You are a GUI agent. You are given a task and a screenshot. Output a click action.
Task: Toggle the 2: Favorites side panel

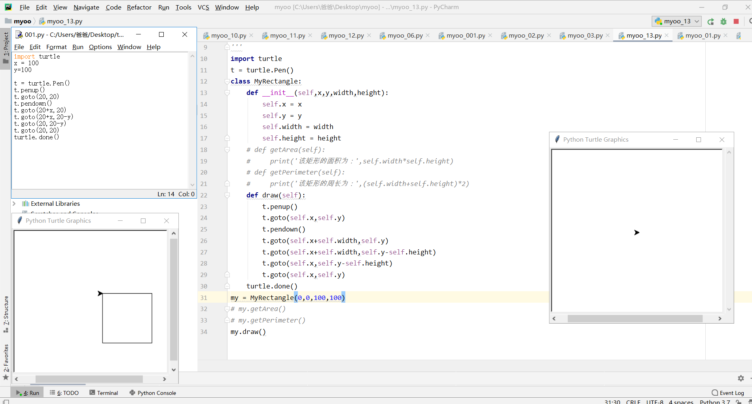click(6, 361)
